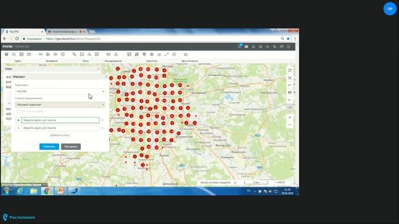The height and width of the screenshot is (224, 399).
Task: Open PowerPoint from the taskbar
Action: pyautogui.click(x=60, y=191)
